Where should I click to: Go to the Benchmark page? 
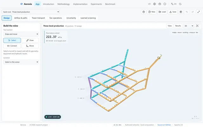point(110,4)
